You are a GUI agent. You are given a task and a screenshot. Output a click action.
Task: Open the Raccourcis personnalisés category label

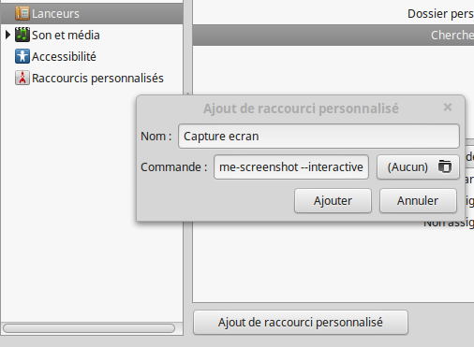point(97,78)
